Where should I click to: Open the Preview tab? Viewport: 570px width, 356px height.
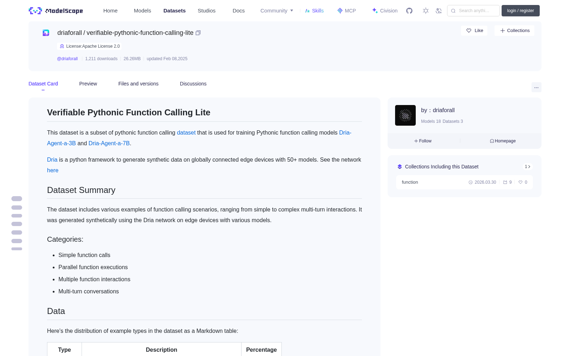[x=88, y=84]
